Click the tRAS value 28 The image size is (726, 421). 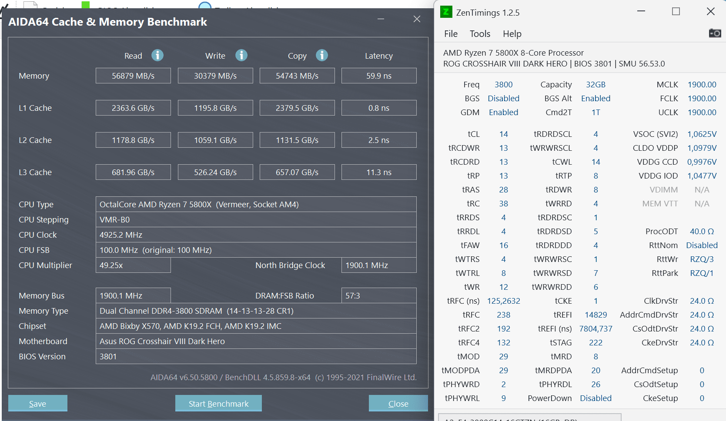click(504, 189)
